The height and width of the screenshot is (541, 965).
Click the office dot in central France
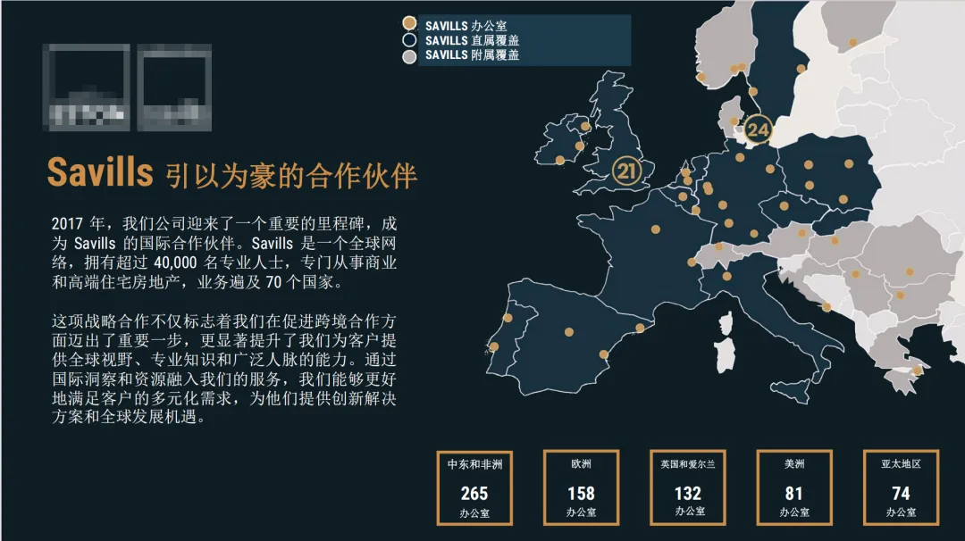pyautogui.click(x=656, y=229)
